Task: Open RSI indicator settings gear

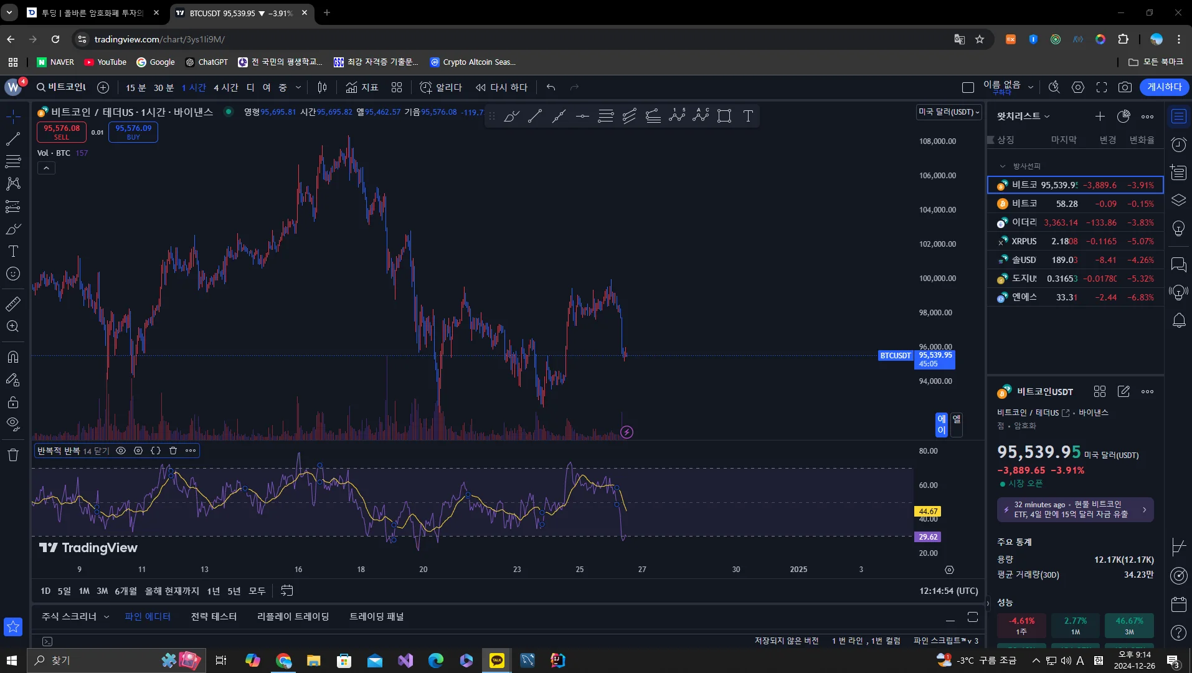Action: 138,451
